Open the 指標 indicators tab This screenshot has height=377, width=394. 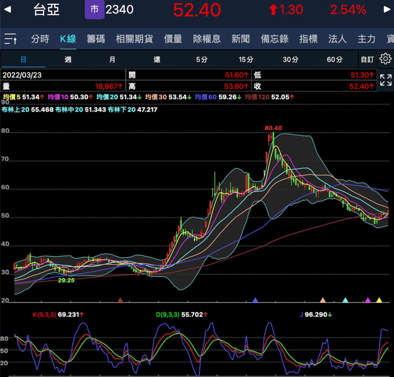click(308, 39)
